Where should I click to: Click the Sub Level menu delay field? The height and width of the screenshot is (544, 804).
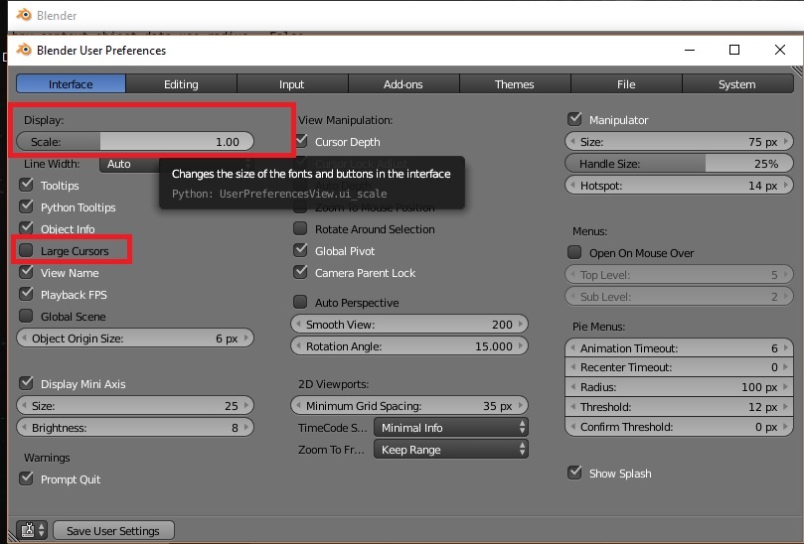click(x=680, y=297)
